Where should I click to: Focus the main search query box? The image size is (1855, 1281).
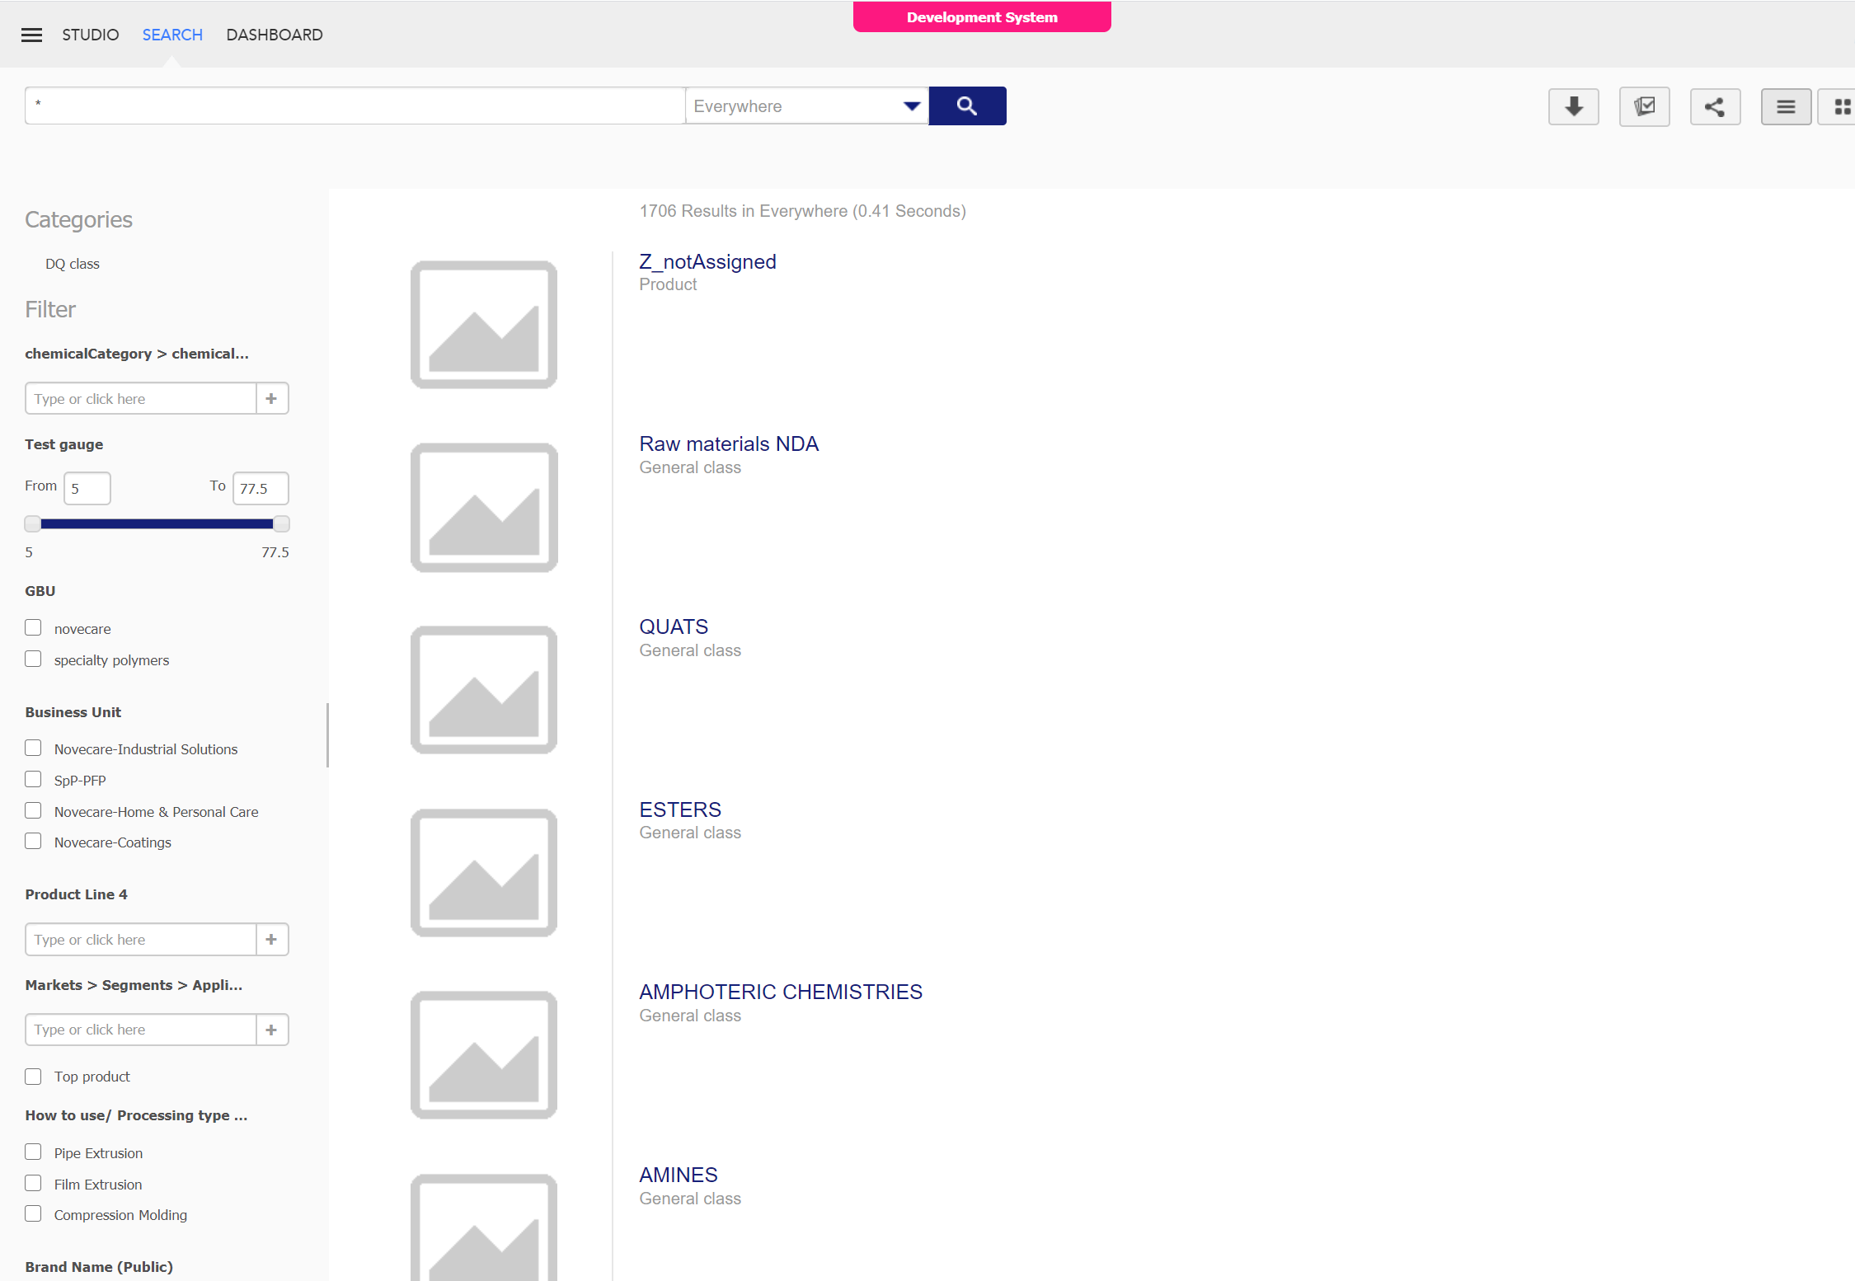coord(355,106)
